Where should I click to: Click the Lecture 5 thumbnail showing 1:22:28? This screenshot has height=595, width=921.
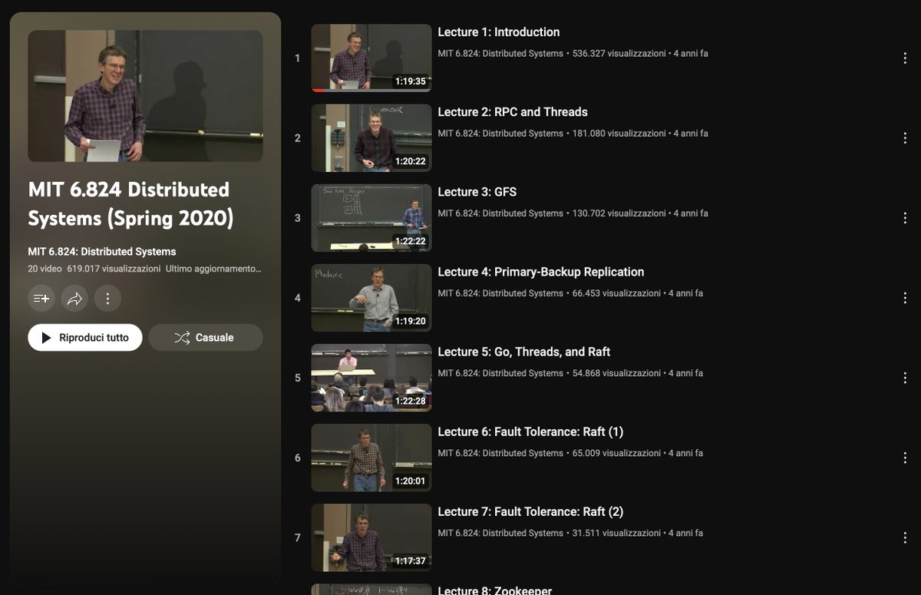371,378
